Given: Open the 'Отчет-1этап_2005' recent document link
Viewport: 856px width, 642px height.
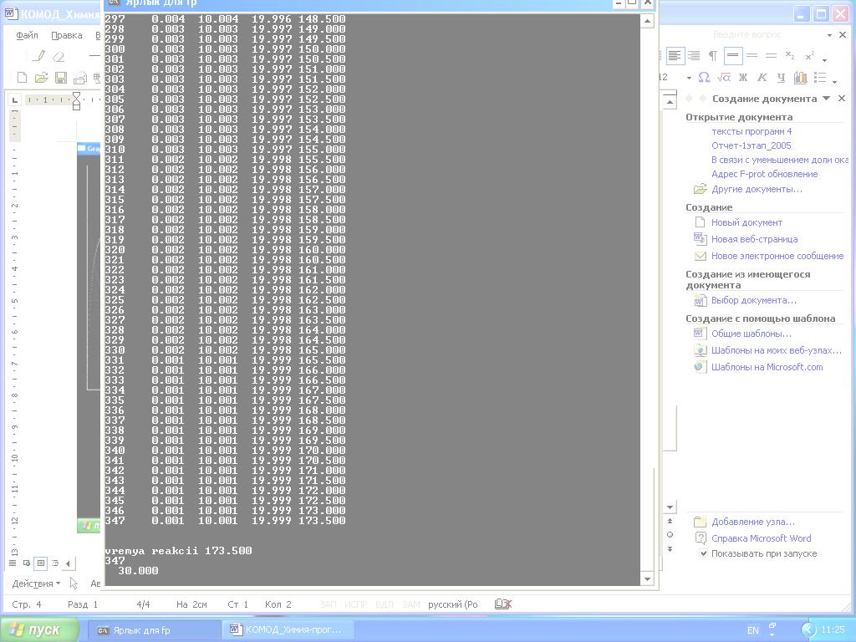Looking at the screenshot, I should (751, 145).
